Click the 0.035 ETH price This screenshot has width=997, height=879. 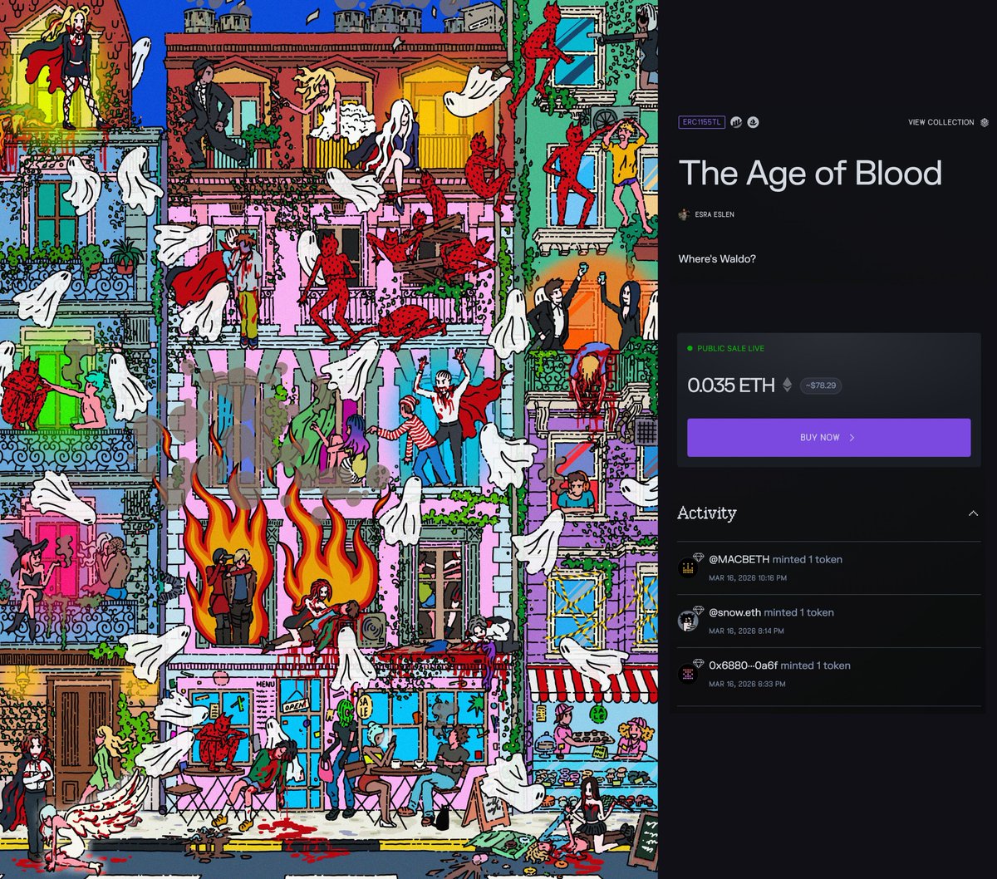click(x=731, y=385)
